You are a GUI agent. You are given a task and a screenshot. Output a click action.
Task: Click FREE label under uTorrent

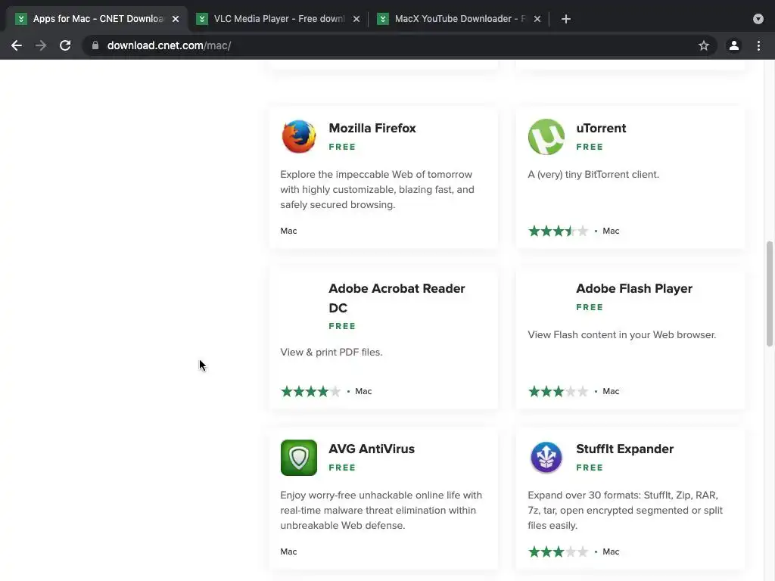click(x=590, y=147)
